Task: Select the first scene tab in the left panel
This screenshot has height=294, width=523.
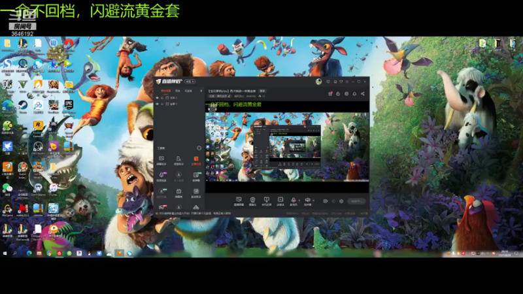Action: [166, 91]
